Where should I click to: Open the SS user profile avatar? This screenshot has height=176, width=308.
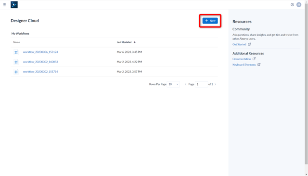299,5
